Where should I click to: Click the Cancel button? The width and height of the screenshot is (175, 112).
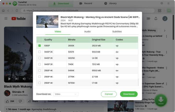click(x=109, y=94)
